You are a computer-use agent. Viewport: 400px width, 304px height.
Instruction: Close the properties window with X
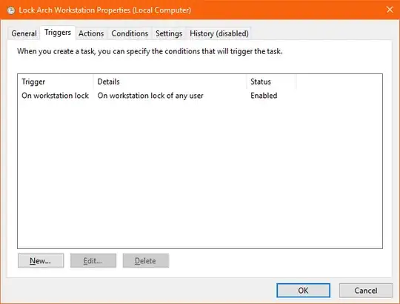coord(390,10)
